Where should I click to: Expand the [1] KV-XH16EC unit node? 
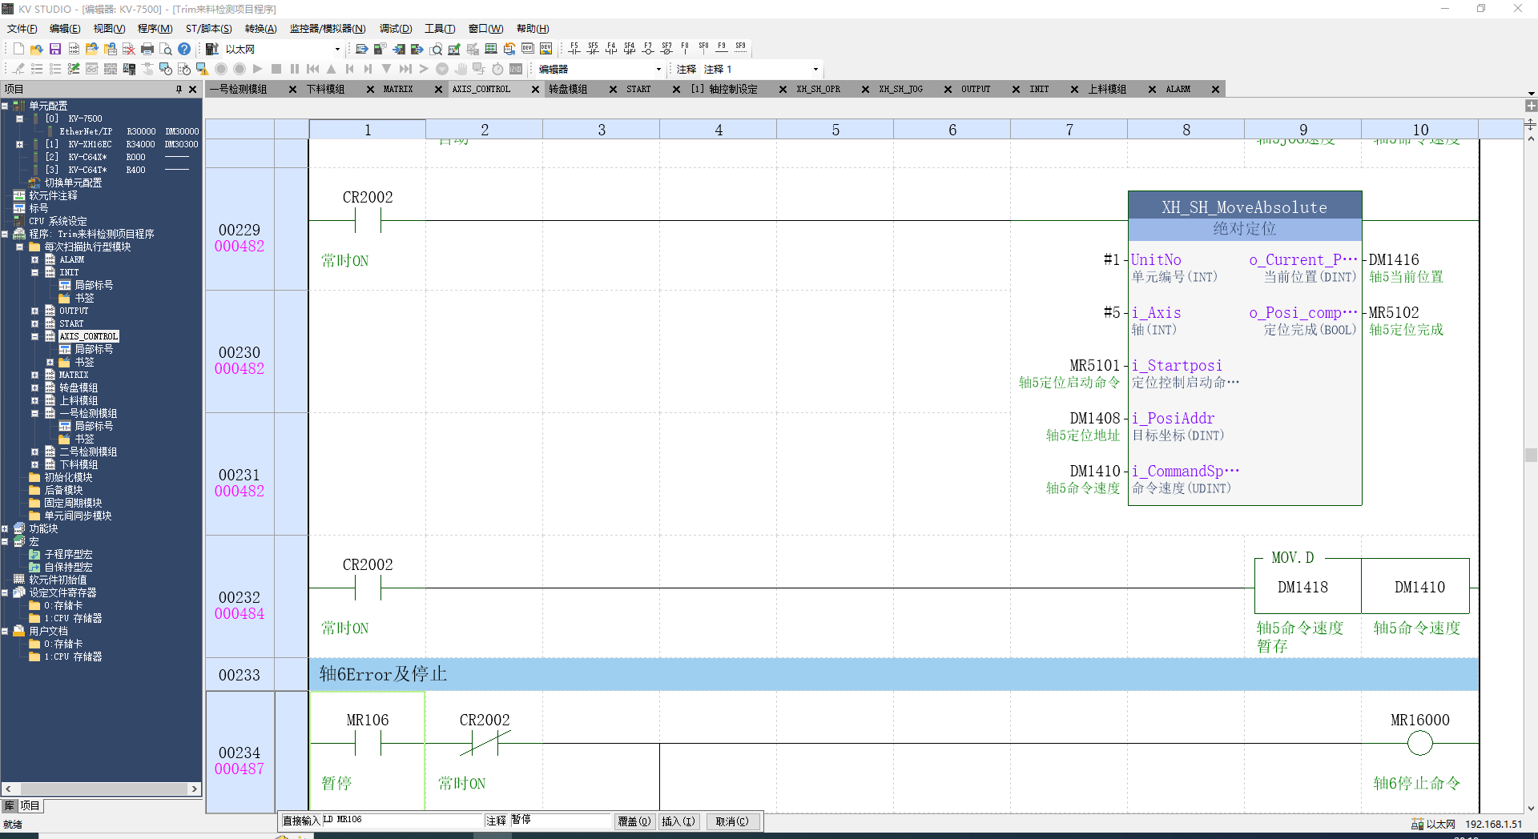20,144
